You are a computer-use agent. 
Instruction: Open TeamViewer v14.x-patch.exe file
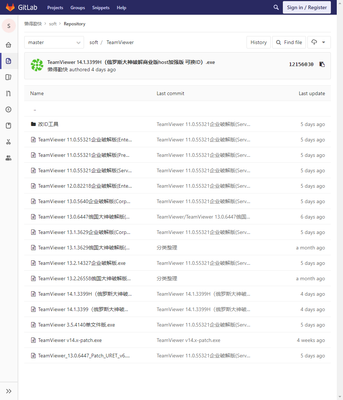pos(70,340)
